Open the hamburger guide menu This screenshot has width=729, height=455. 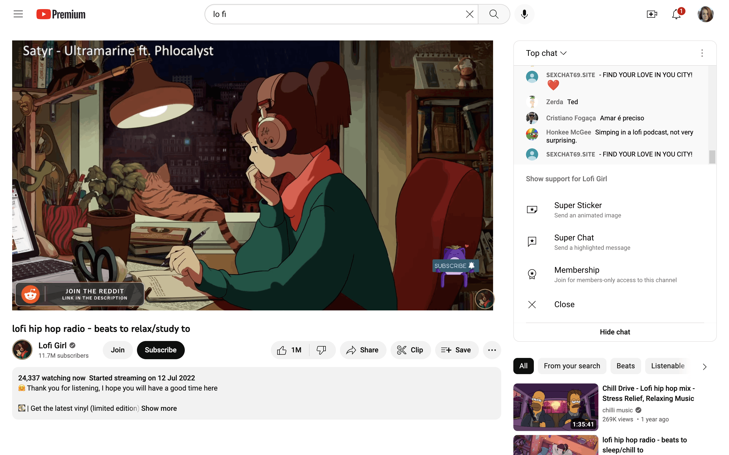[18, 14]
